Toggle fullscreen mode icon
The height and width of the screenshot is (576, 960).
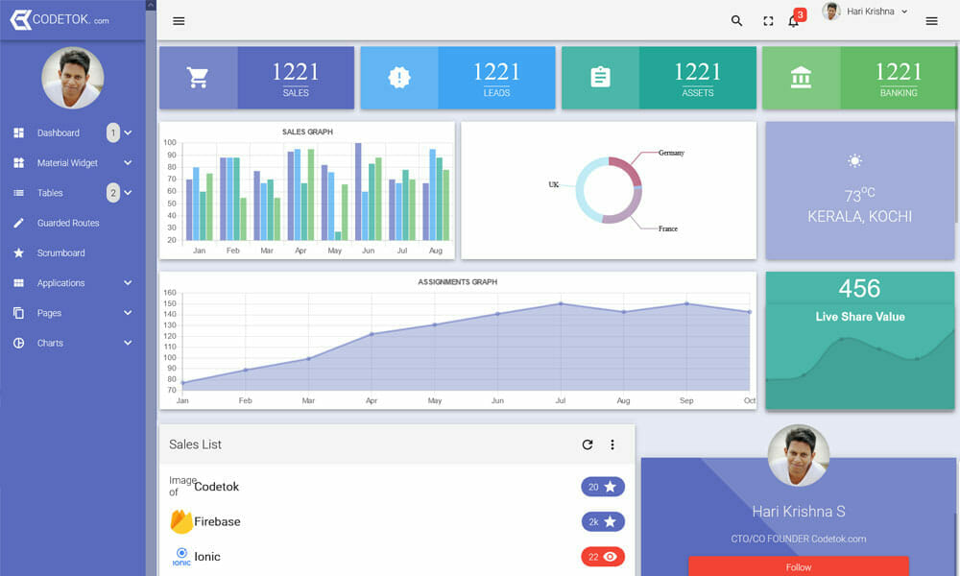(x=768, y=21)
